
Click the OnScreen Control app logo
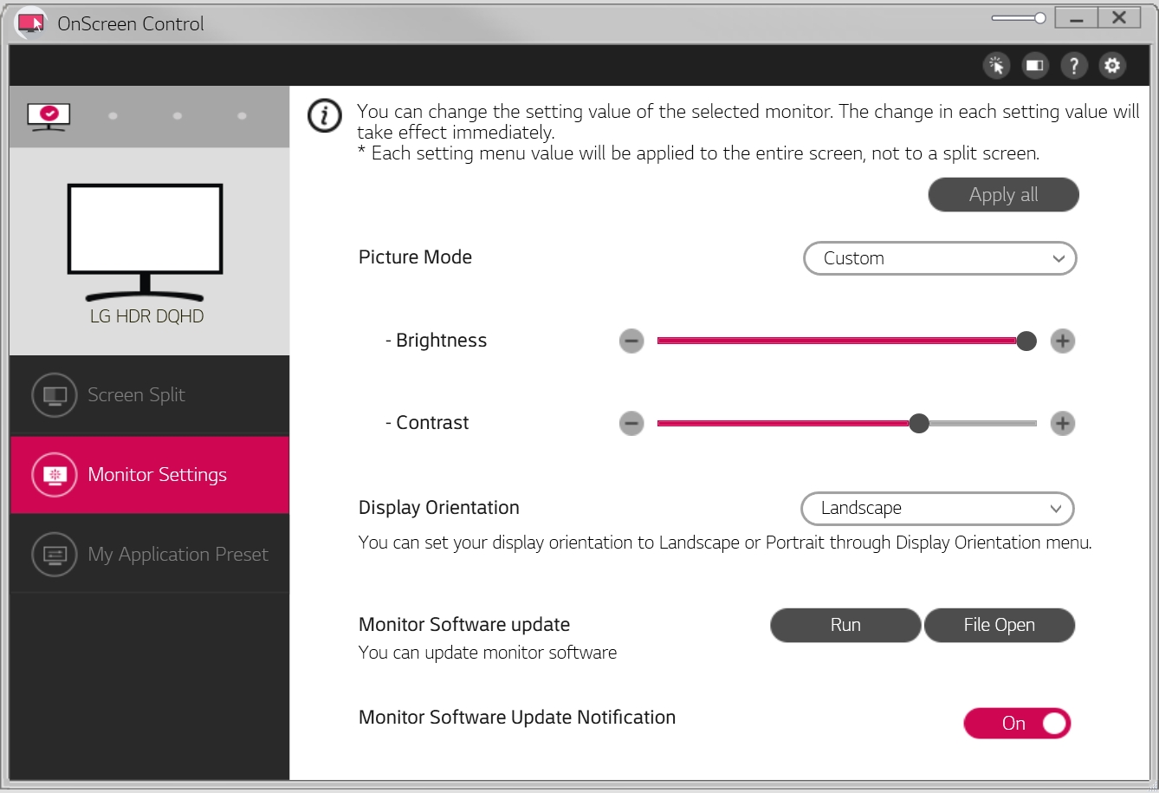tap(31, 23)
